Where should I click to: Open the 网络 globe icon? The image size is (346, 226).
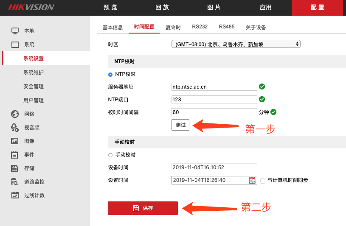click(x=15, y=114)
